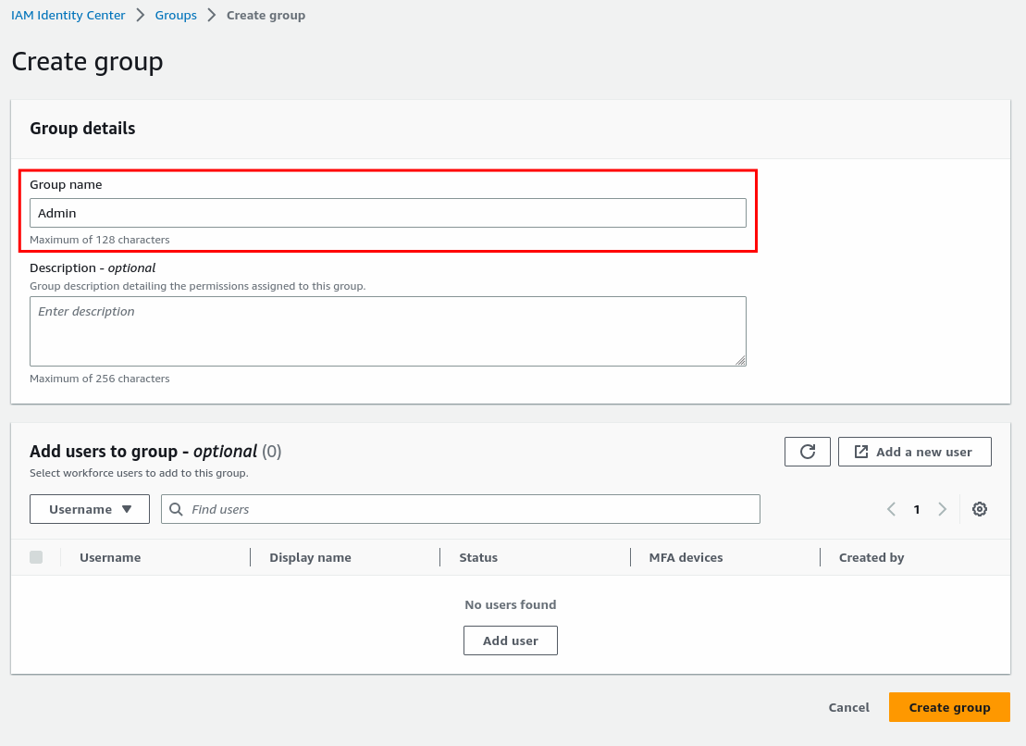Open table preferences gear icon
The image size is (1026, 746).
[x=980, y=509]
